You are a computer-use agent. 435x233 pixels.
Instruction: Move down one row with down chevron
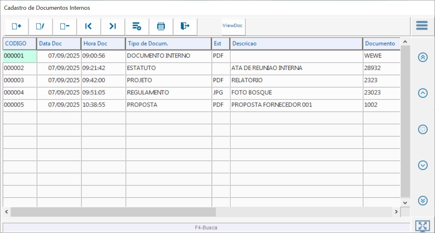click(x=423, y=165)
